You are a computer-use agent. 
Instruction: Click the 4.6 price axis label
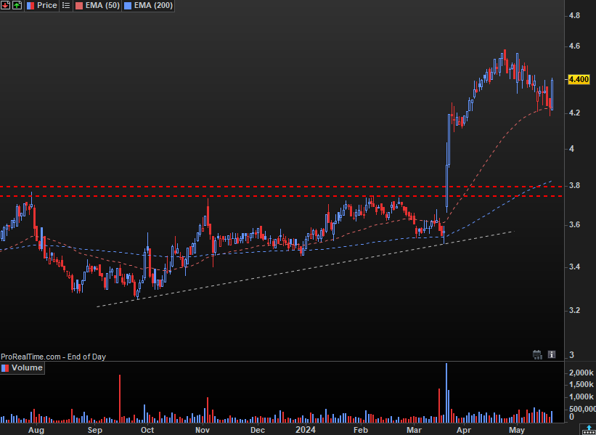[575, 46]
